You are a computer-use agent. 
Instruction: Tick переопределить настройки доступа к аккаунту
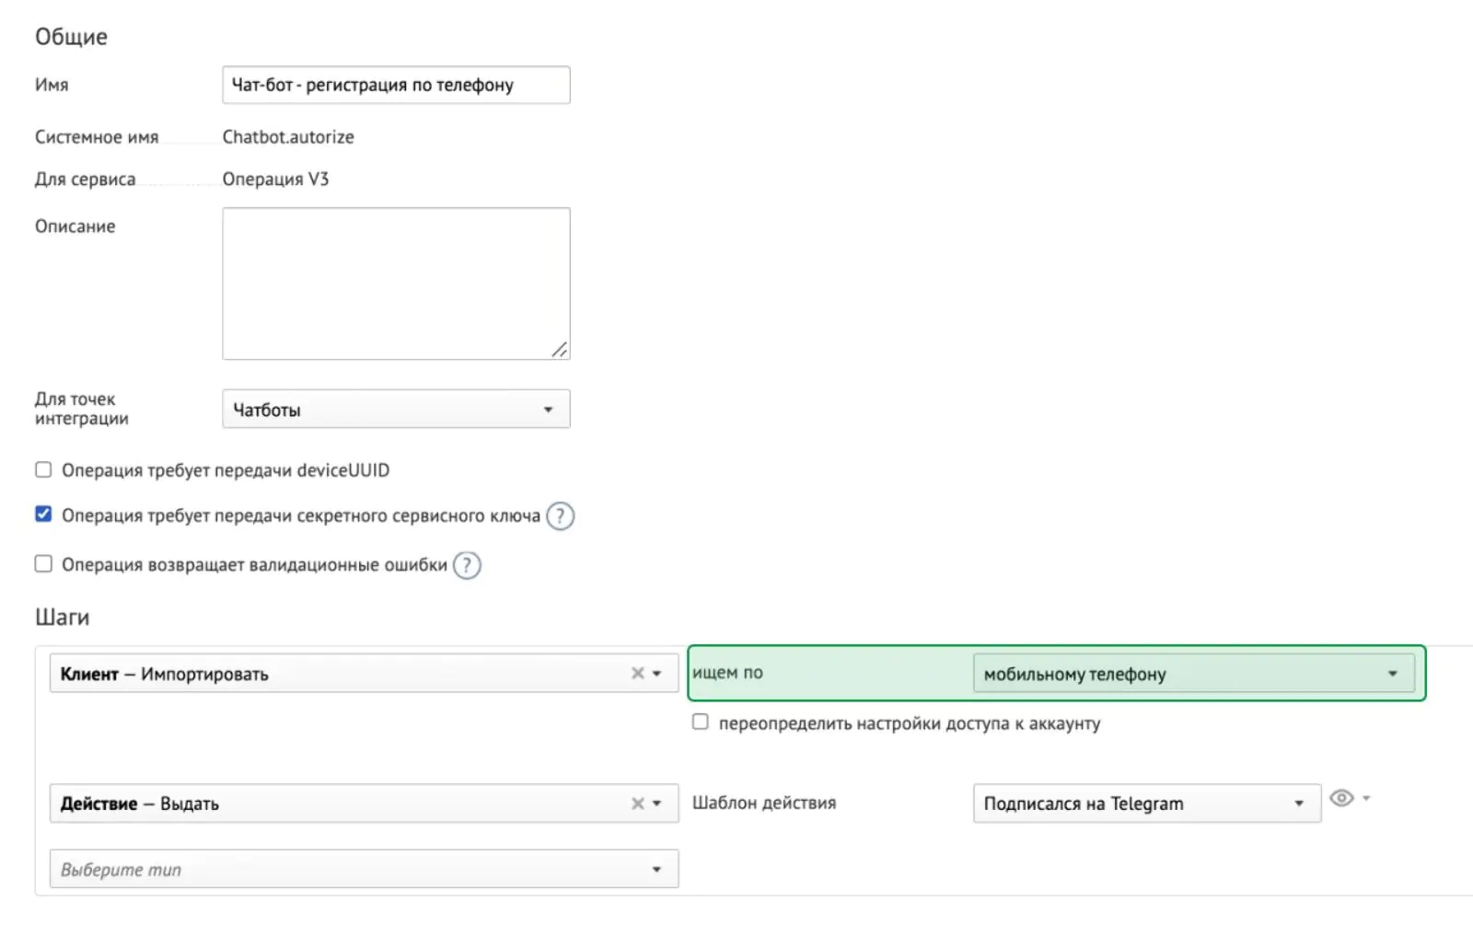pos(701,722)
